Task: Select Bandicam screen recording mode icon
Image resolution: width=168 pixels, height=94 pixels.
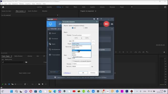Action: click(x=50, y=24)
